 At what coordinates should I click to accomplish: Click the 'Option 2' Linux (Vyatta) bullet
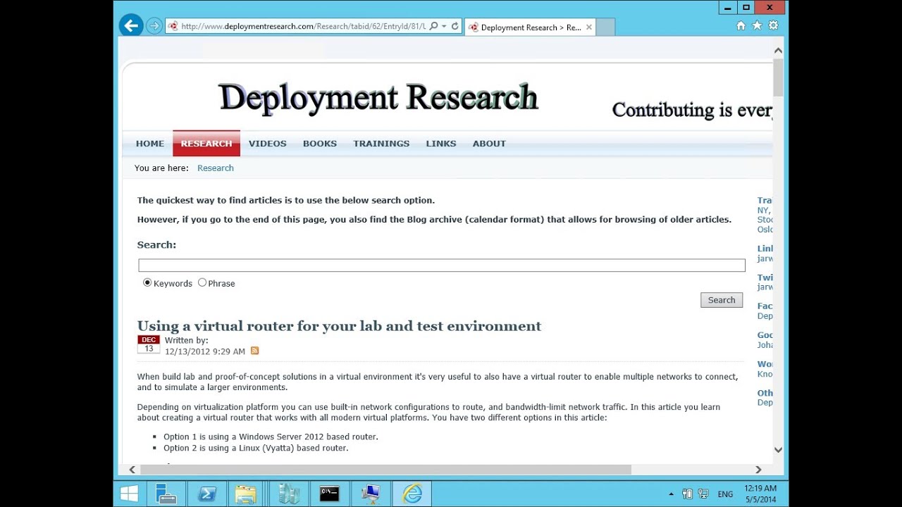click(x=256, y=448)
